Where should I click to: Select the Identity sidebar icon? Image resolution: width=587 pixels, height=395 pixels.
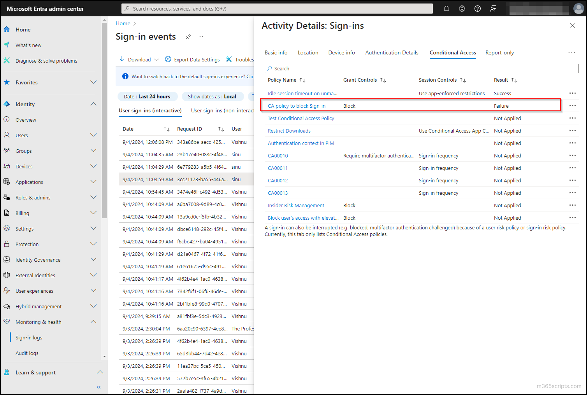coord(6,104)
